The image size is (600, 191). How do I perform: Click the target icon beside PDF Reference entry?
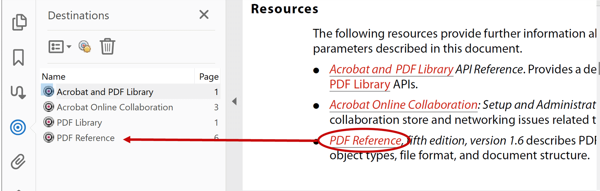(x=48, y=138)
